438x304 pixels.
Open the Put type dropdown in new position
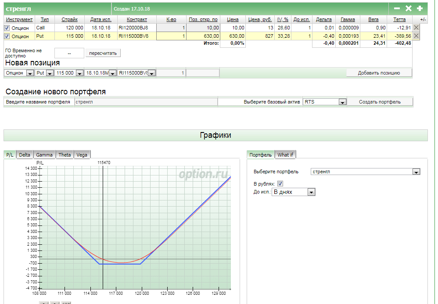click(x=50, y=73)
